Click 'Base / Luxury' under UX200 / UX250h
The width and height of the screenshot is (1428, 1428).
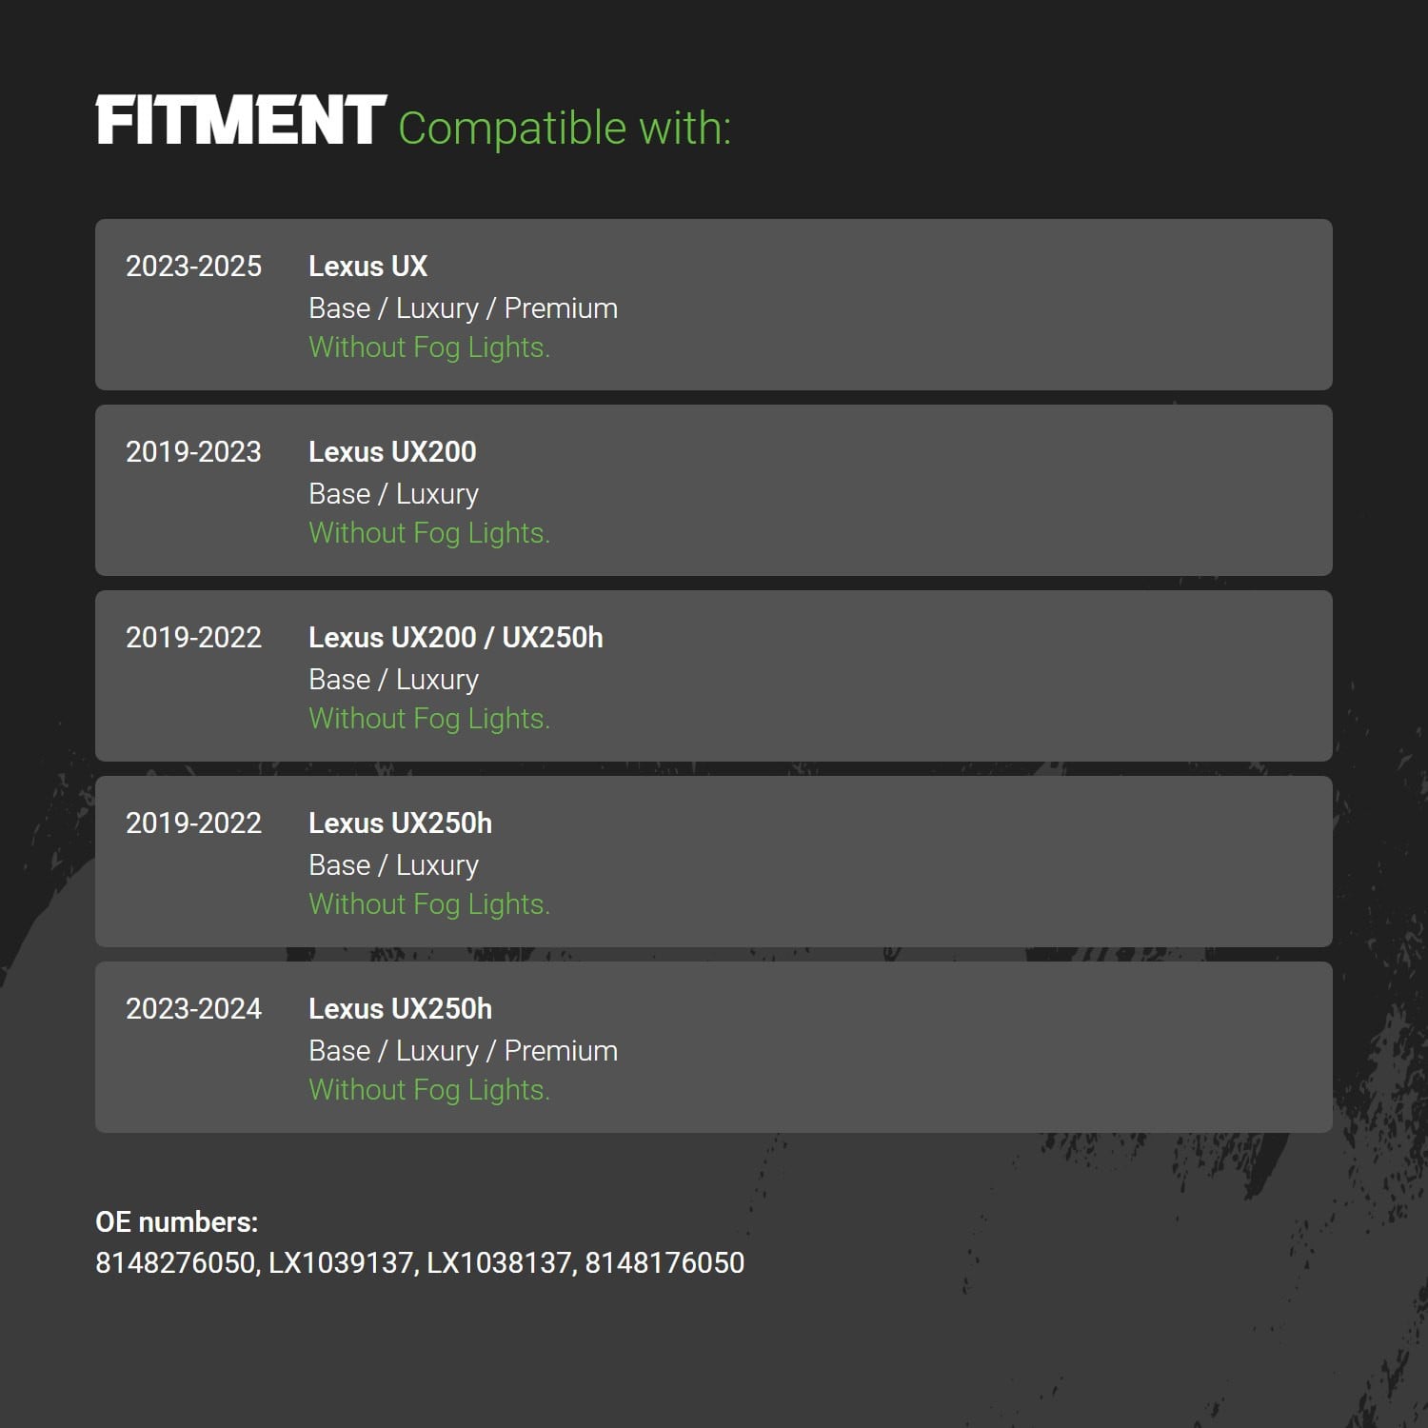394,680
